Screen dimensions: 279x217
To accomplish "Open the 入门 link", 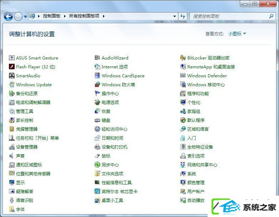I will 192,138.
